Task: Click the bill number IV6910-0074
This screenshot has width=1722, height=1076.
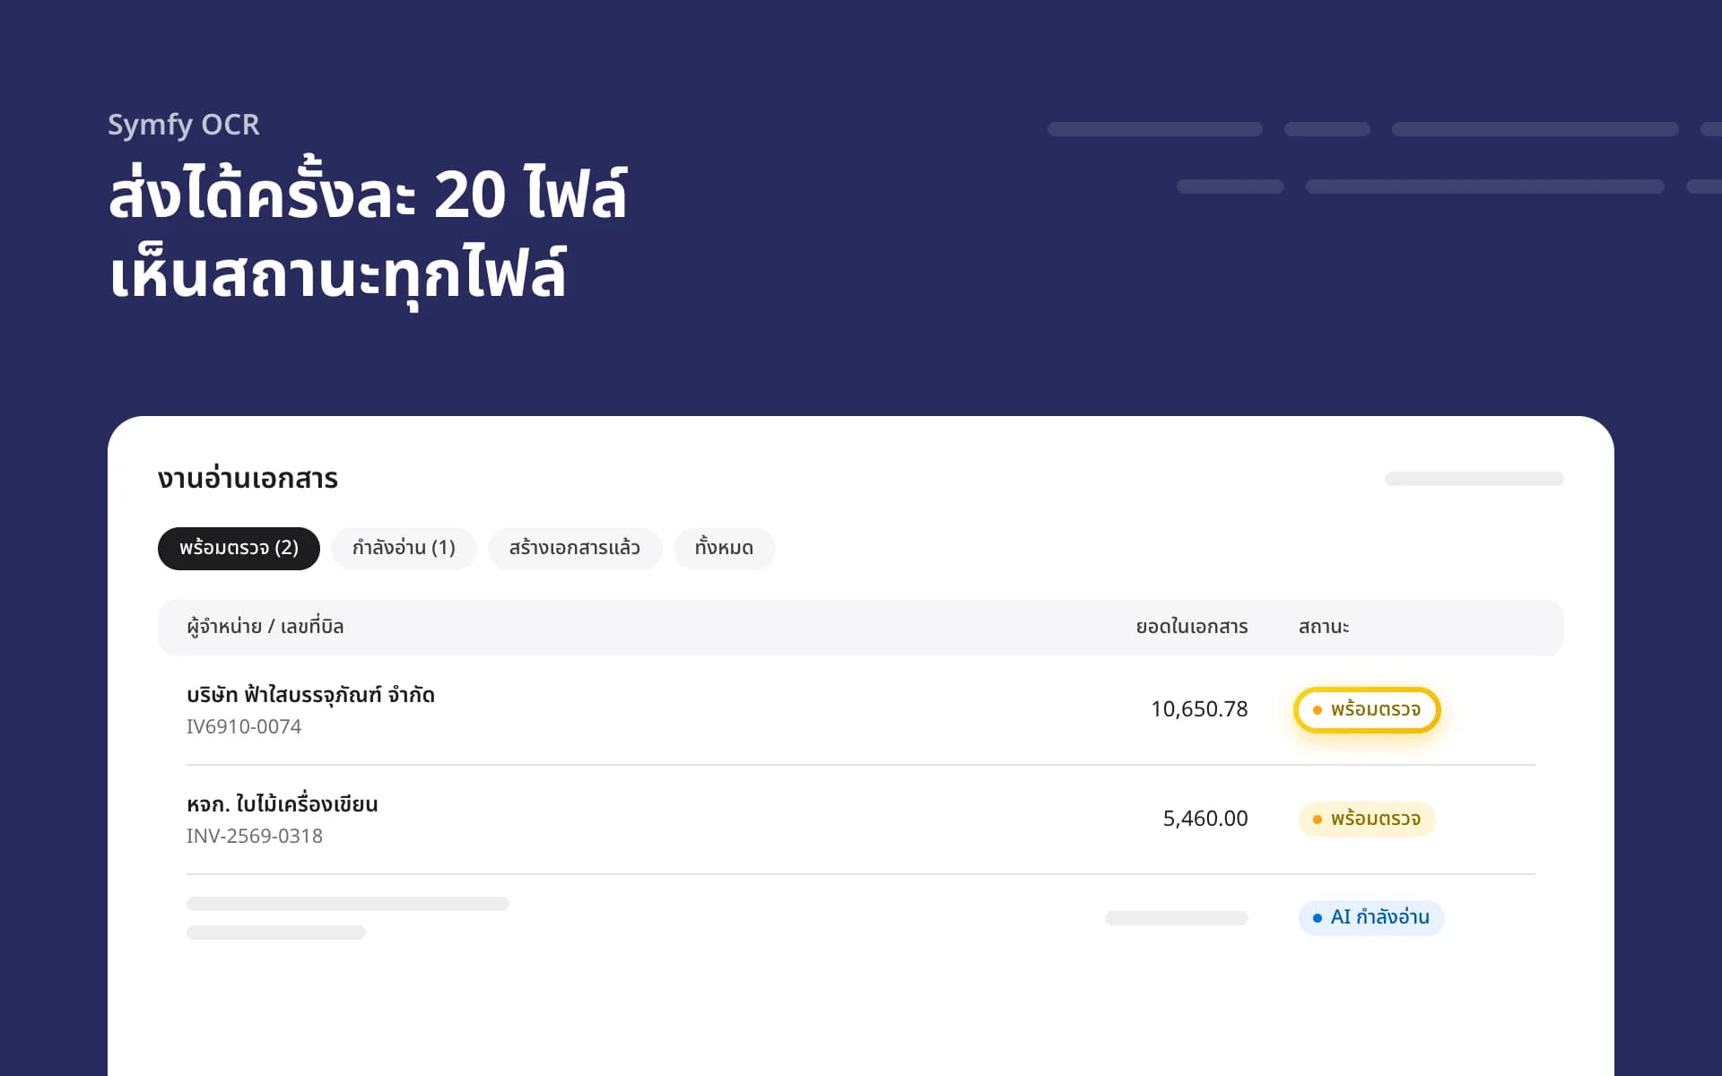Action: [x=244, y=727]
